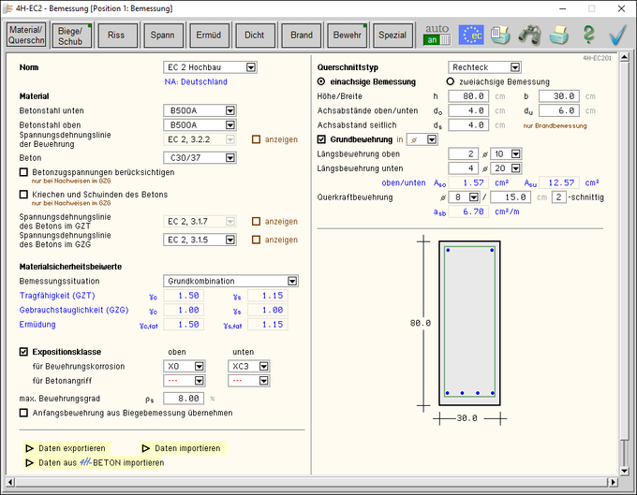The height and width of the screenshot is (495, 637).
Task: Open the Brand tab
Action: point(302,35)
